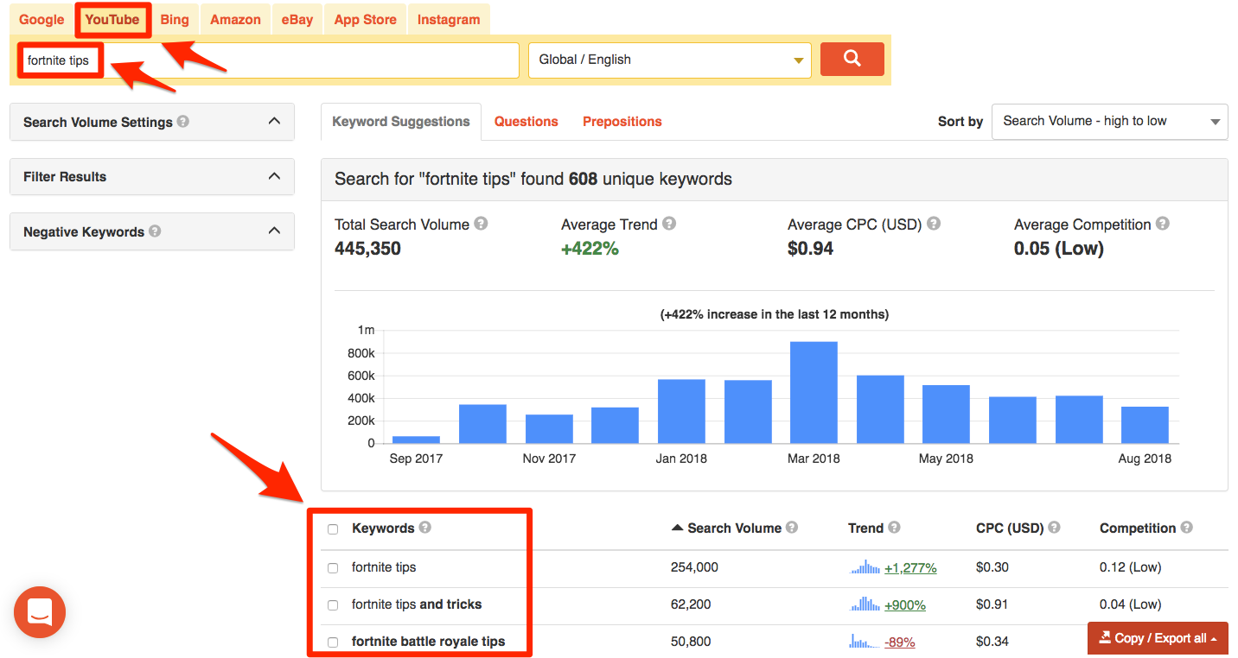The image size is (1238, 658).
Task: Click the +900% trend link
Action: (905, 605)
